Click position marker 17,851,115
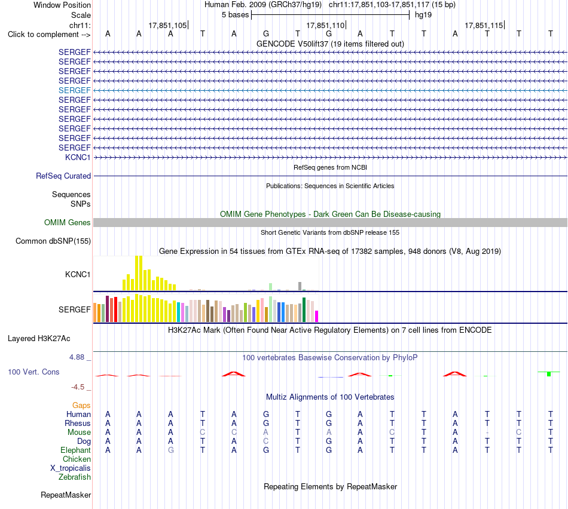The image size is (568, 509). click(484, 25)
